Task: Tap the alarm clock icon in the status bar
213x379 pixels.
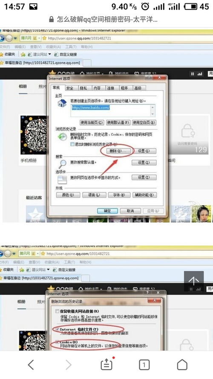Action: point(145,6)
